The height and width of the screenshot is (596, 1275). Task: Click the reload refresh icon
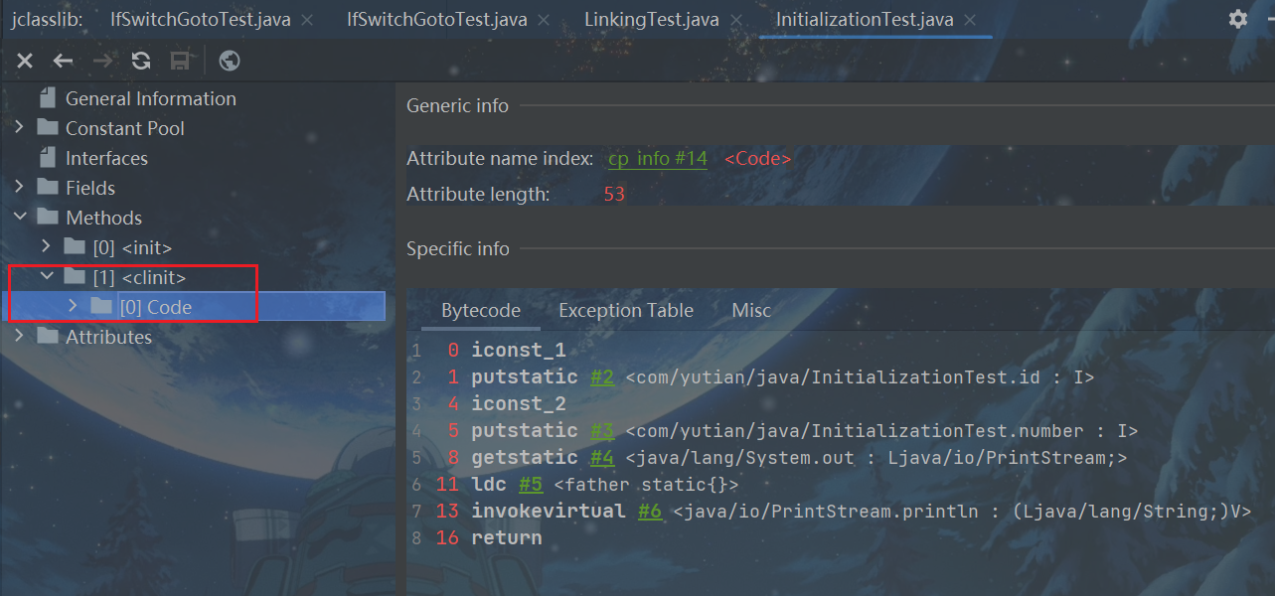[141, 62]
